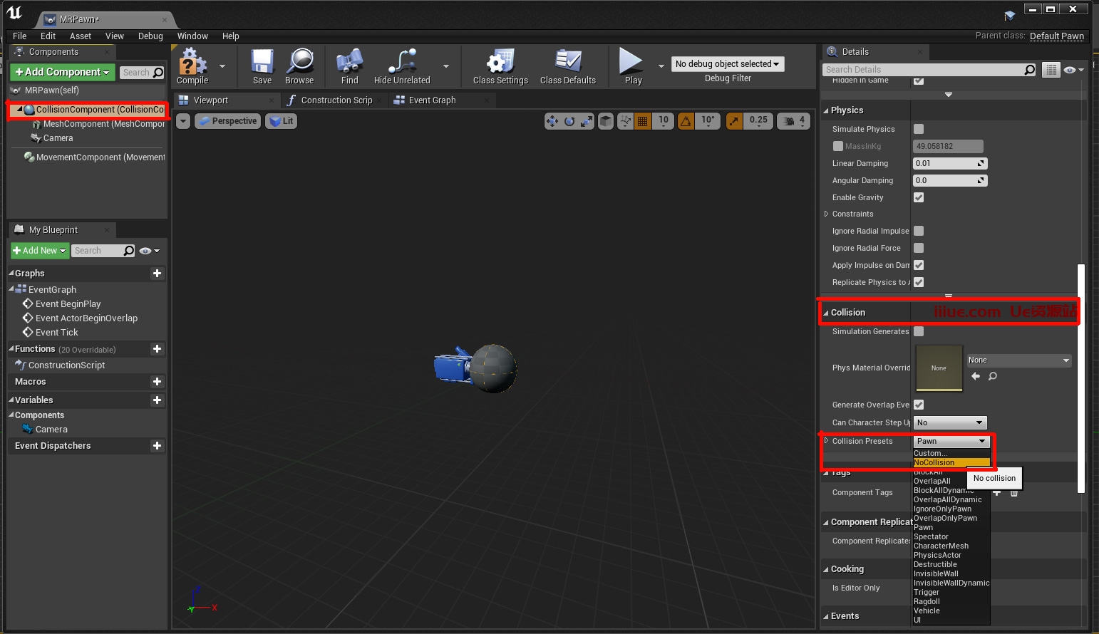1099x634 pixels.
Task: Click the Compile blueprint icon
Action: pyautogui.click(x=192, y=66)
